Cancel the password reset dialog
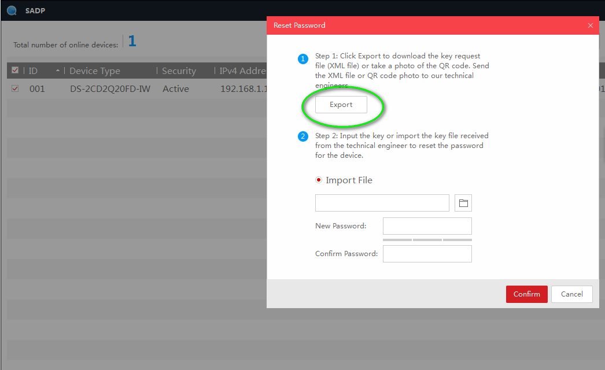The width and height of the screenshot is (605, 370). tap(571, 294)
